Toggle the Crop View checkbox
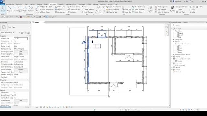Screen dimensions: 207x116 coord(15,92)
